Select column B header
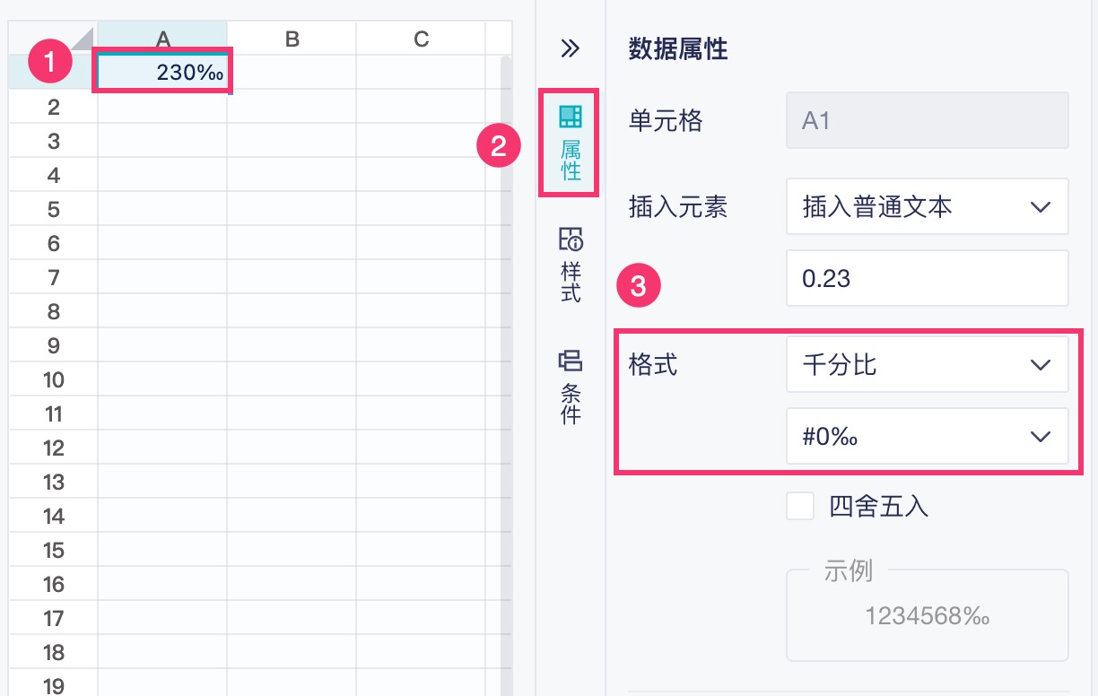 (292, 39)
